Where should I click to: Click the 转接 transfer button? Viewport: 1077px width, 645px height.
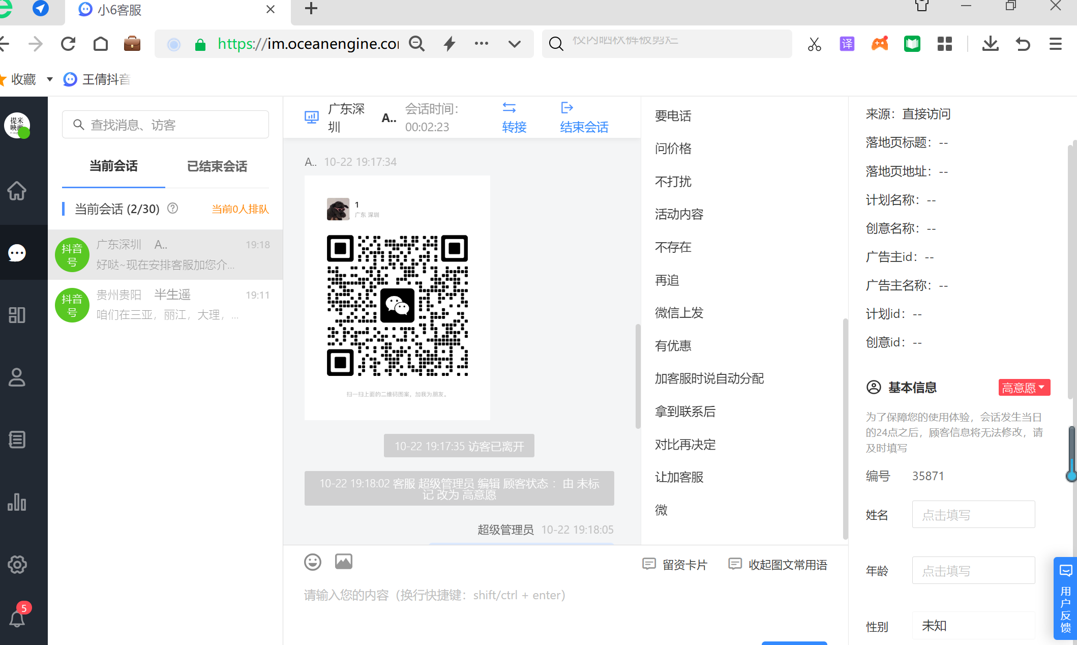click(514, 118)
